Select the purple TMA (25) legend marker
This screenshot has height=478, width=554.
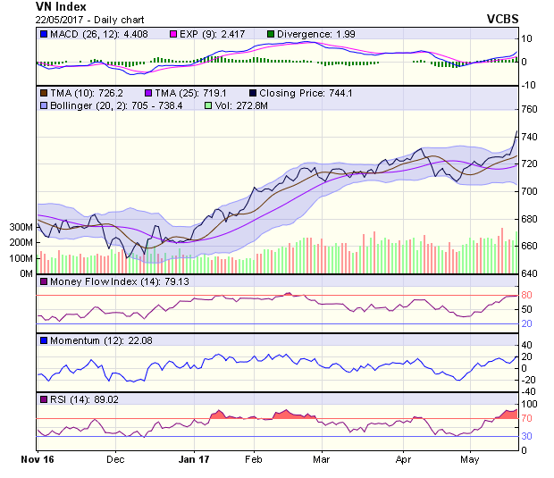147,92
